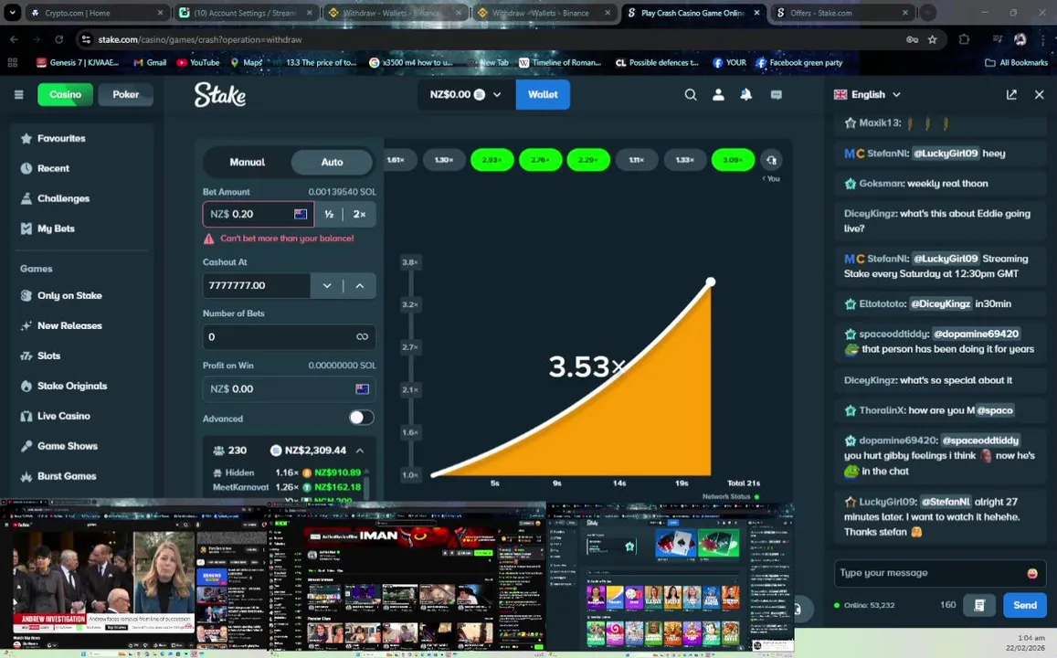Open the bookmarks apps grid icon
The image size is (1057, 658).
[12, 63]
